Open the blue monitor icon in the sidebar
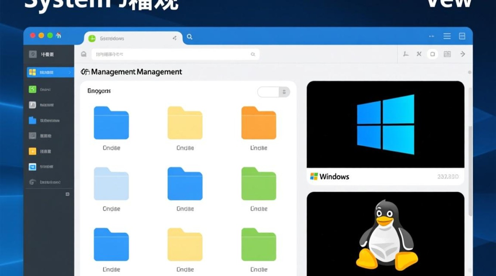 tap(33, 166)
